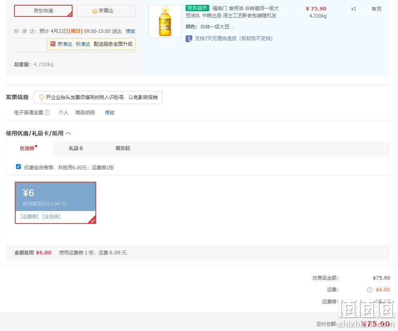Select 京尊达 delivery option
Viewport: 398px width, 331px height.
click(106, 11)
